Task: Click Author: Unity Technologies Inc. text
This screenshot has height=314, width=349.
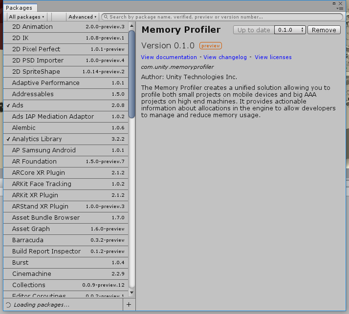Action: 189,77
